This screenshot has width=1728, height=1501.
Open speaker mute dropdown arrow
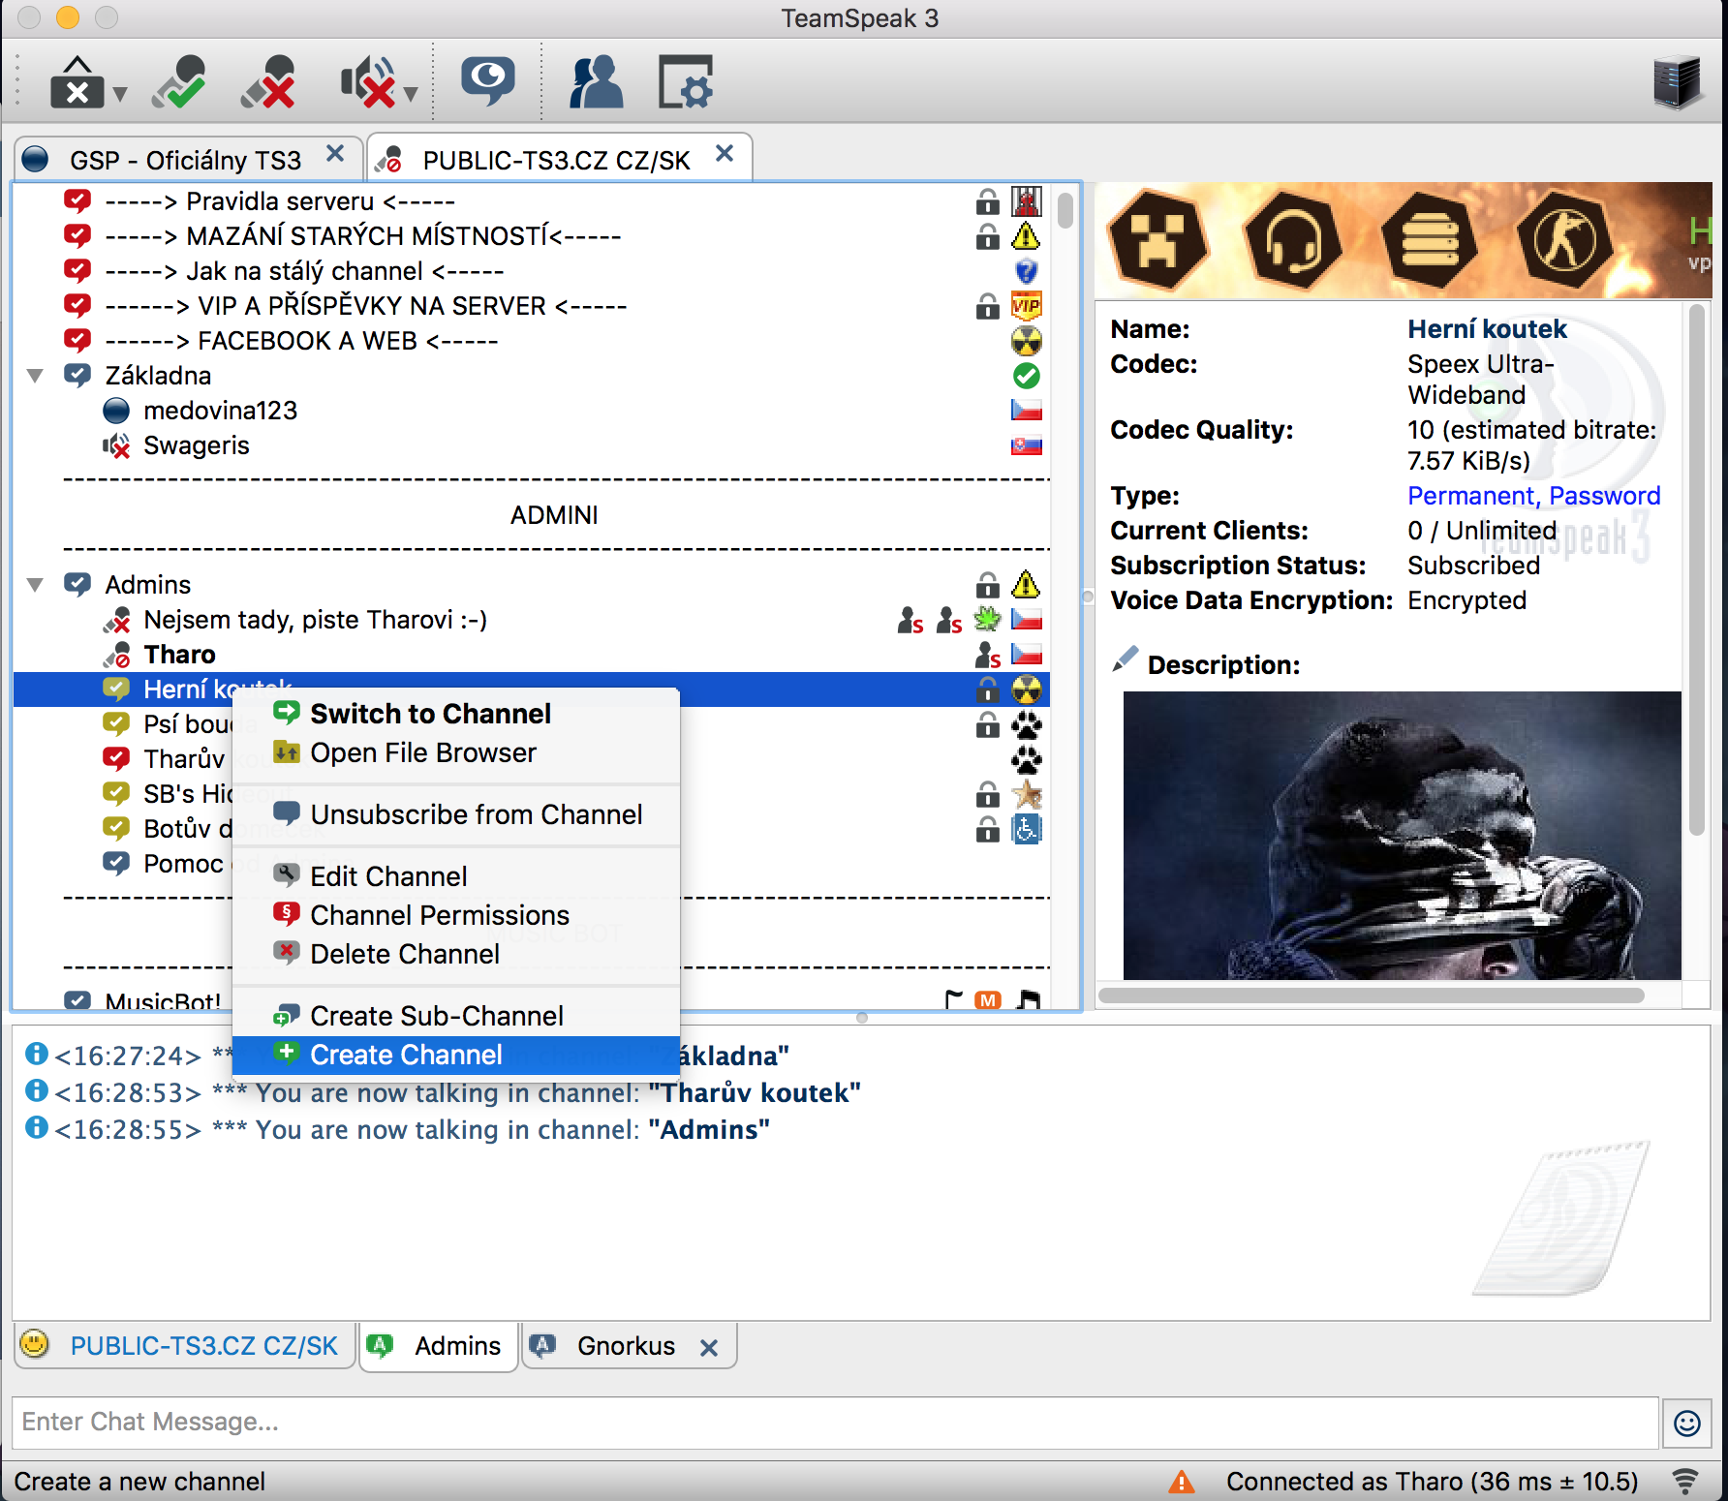pos(411,94)
